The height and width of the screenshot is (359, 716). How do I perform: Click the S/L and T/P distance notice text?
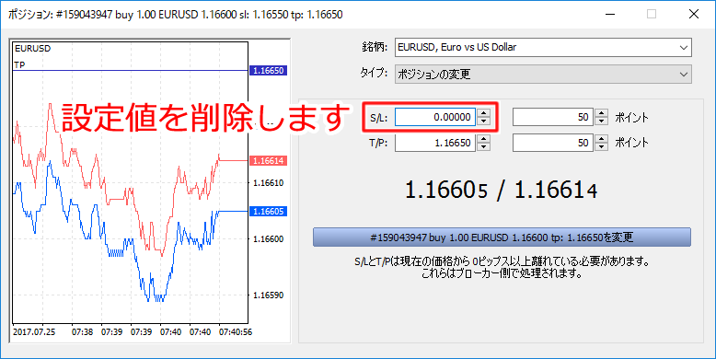point(502,268)
